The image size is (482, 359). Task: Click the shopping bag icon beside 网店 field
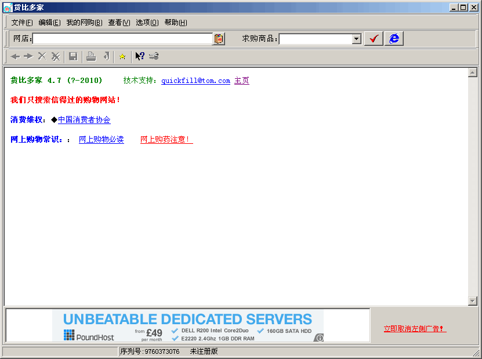219,38
